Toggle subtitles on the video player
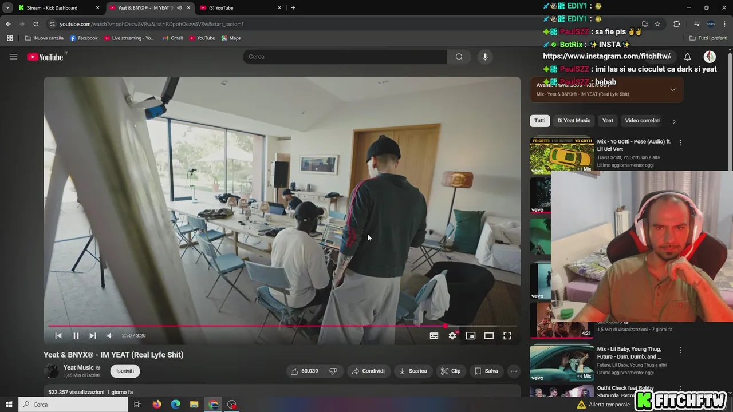This screenshot has height=412, width=733. point(434,336)
